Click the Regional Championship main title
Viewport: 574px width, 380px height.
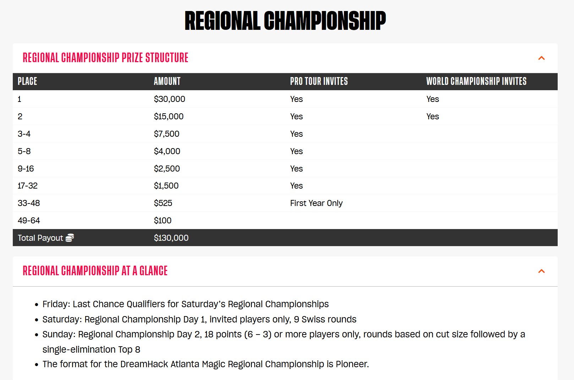coord(285,21)
